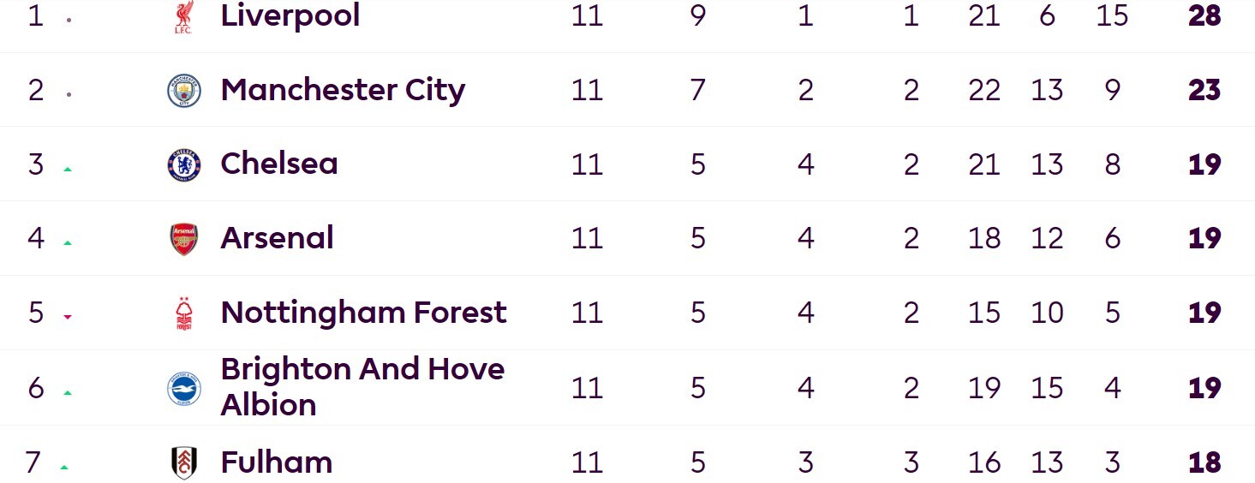Image resolution: width=1255 pixels, height=483 pixels.
Task: Click the Liverpool club crest
Action: [183, 17]
